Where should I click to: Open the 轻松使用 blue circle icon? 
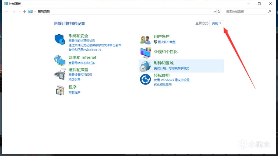pos(145,79)
